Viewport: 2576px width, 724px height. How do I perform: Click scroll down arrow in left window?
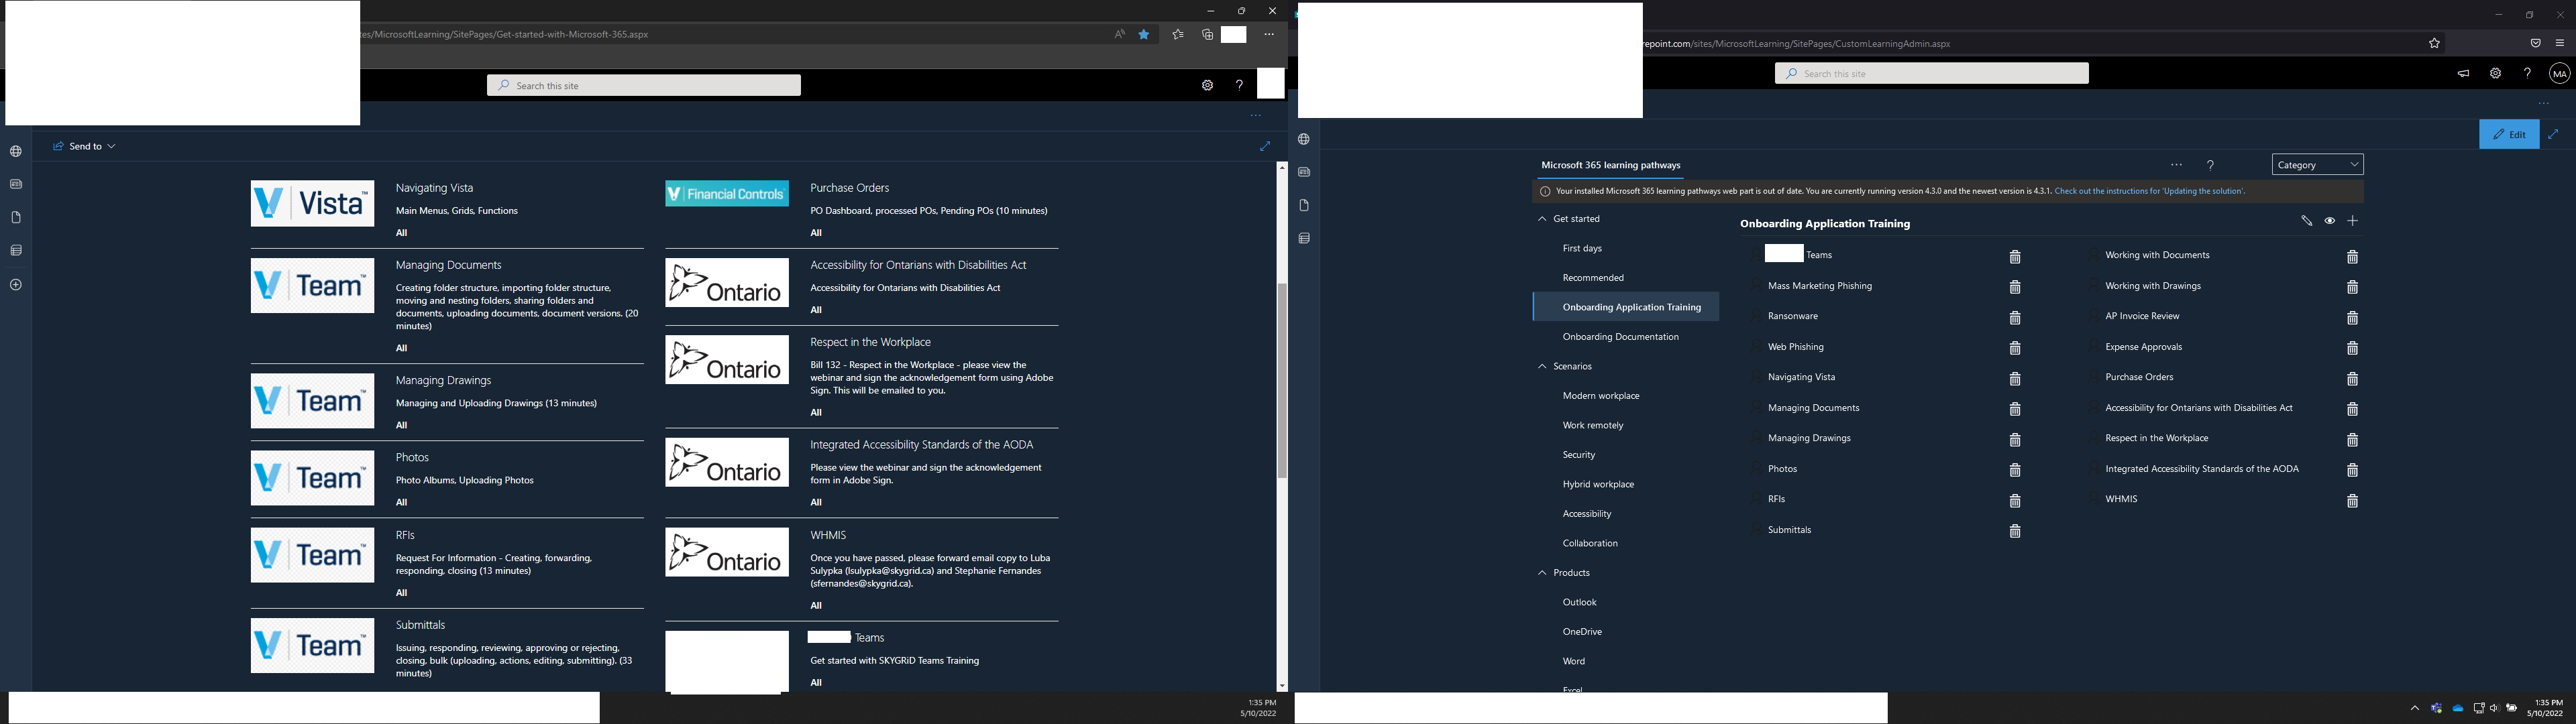coord(1281,686)
